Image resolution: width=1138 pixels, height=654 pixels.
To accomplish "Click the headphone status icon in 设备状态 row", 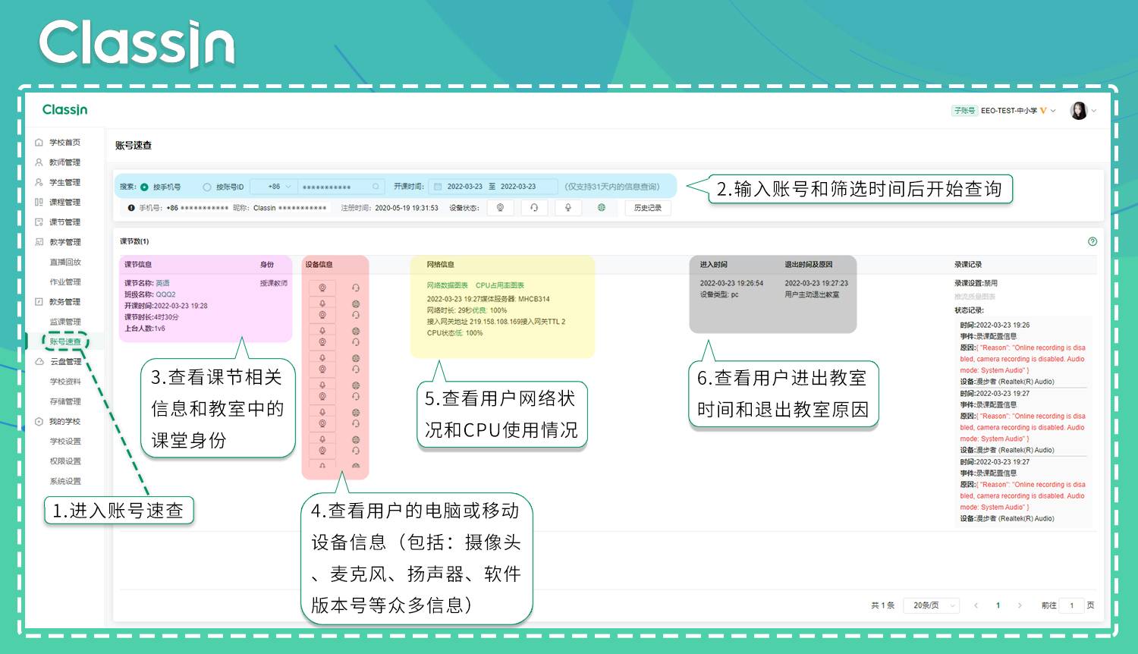I will pos(534,208).
